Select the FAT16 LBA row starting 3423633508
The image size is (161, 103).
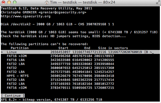[x=60, y=60]
